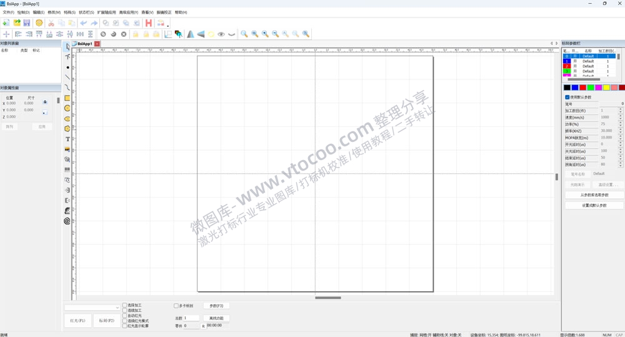The width and height of the screenshot is (625, 337).
Task: Click the Undo arrow icon
Action: pos(84,23)
